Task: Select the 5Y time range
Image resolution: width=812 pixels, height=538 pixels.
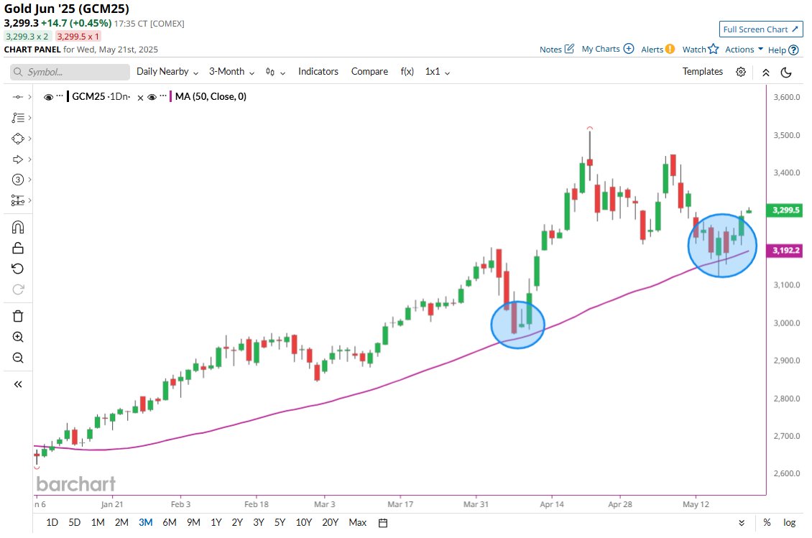Action: (280, 522)
